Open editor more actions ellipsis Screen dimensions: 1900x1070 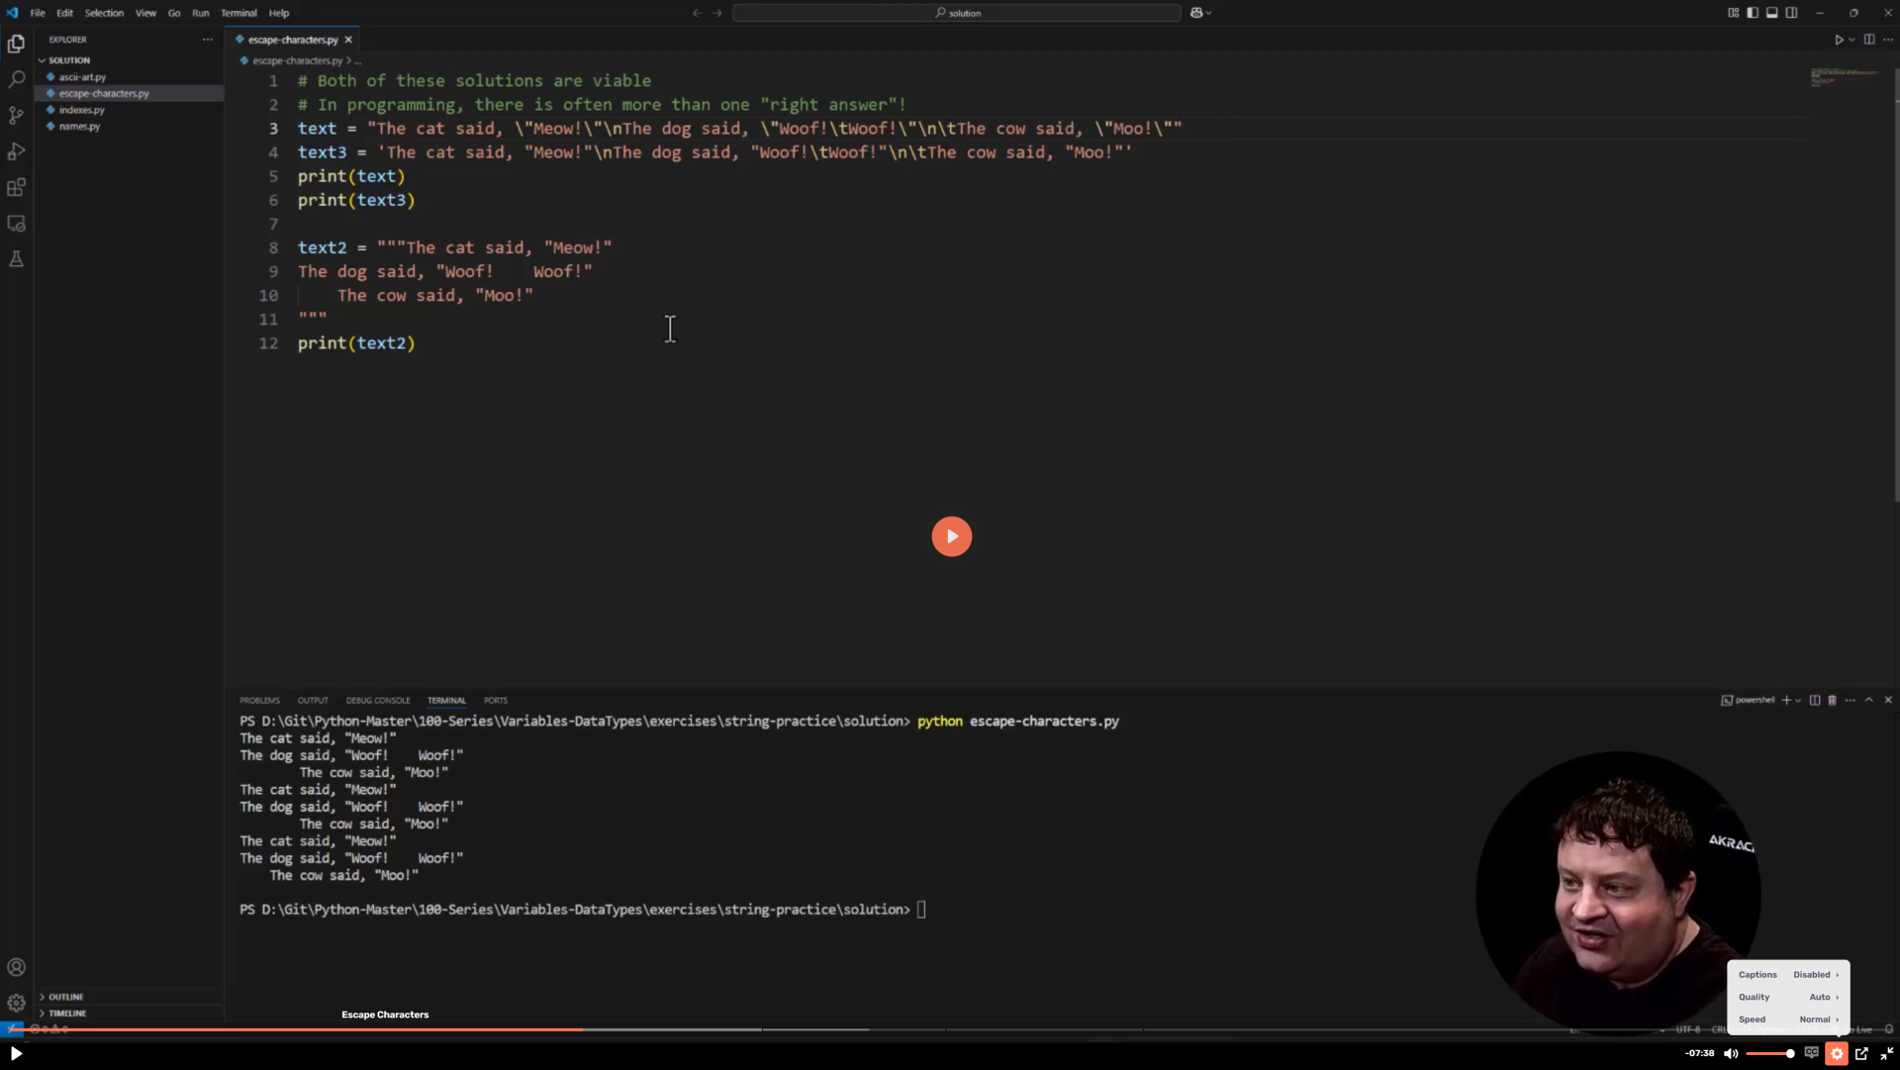(1888, 40)
